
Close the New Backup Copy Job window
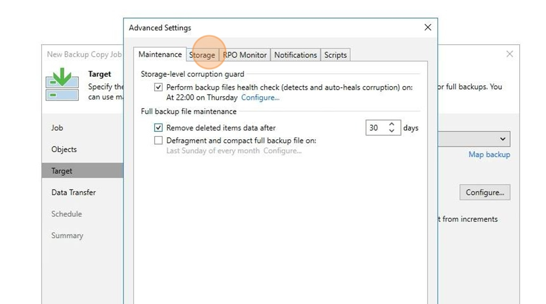(x=510, y=54)
